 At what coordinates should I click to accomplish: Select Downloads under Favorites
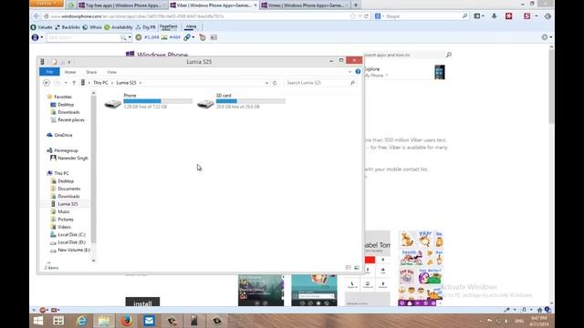click(x=68, y=112)
